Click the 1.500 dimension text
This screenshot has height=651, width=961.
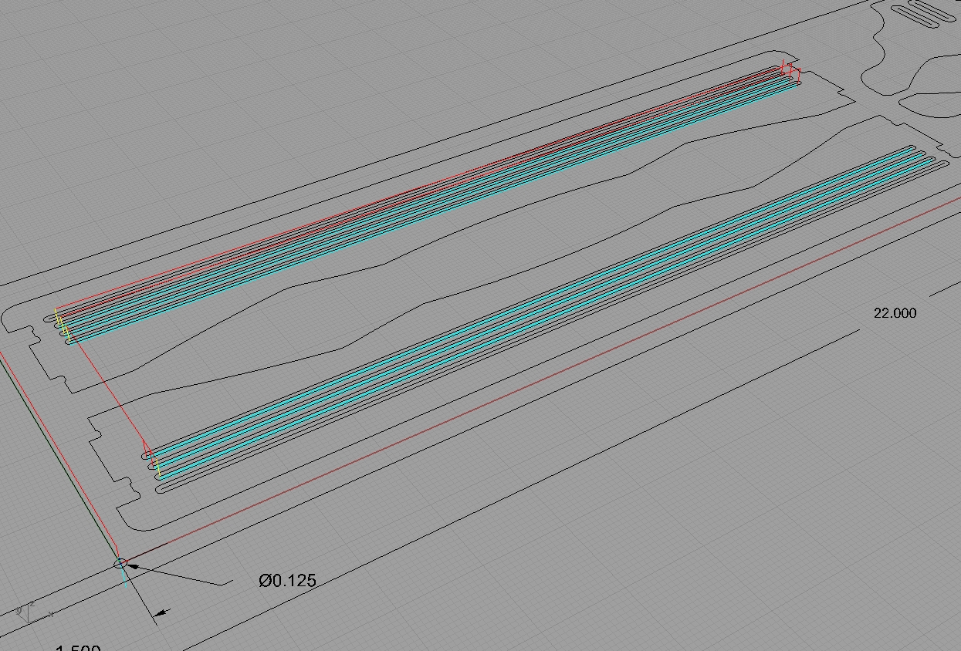click(x=78, y=647)
